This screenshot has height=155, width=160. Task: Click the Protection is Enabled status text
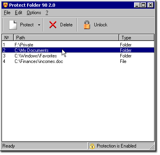116,146
